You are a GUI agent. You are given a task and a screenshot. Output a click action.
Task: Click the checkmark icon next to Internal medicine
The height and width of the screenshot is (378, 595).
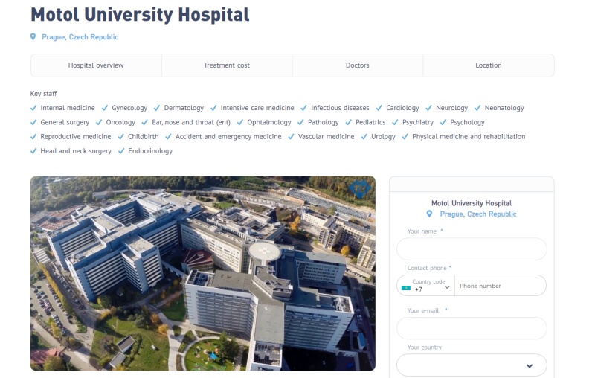click(33, 108)
